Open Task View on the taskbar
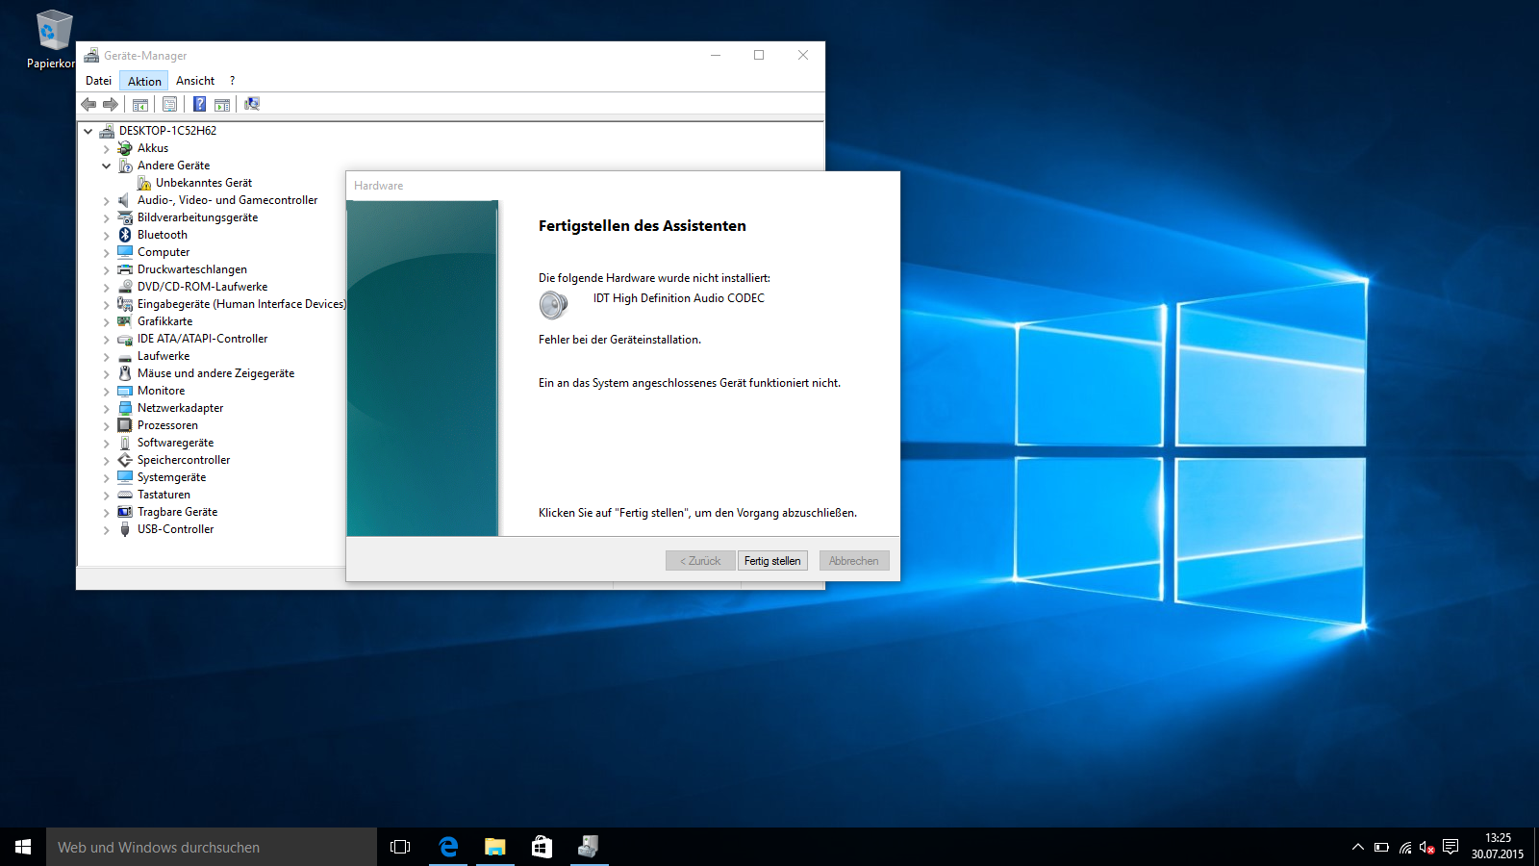The image size is (1539, 866). point(400,847)
